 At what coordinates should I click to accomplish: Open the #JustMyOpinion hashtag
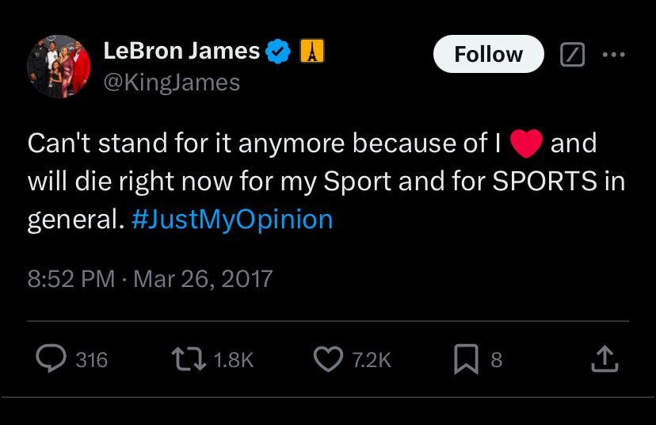(x=232, y=220)
